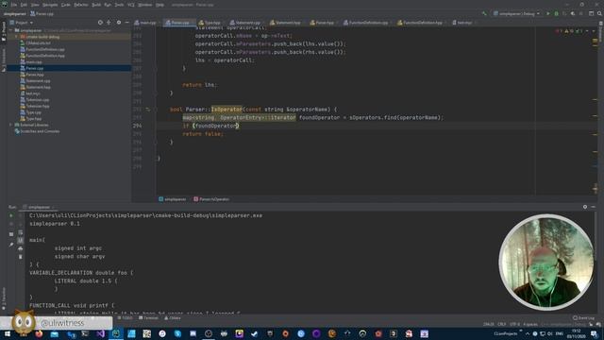Switch to the test.myc editor tab
The image size is (604, 340).
pyautogui.click(x=462, y=23)
